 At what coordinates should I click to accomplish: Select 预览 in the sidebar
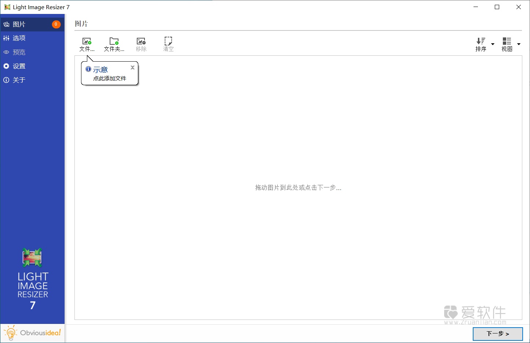click(x=32, y=52)
